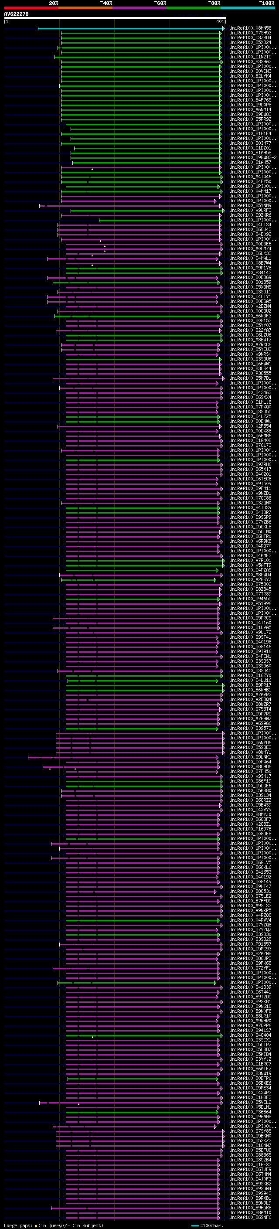This screenshot has width=279, height=1229.
Task: Click the yellow large-gap triangle in the legend
Action: coord(36,1226)
